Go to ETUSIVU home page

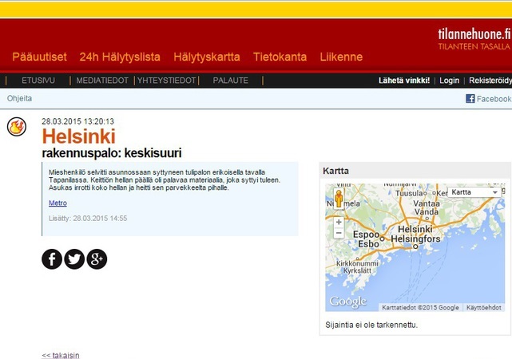click(x=38, y=81)
